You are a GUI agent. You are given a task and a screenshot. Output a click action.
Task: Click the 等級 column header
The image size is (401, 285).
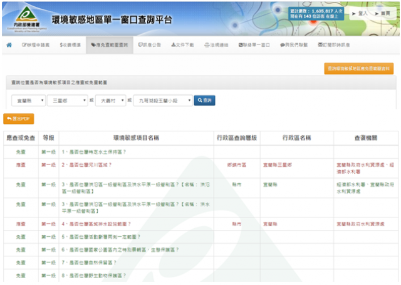click(x=49, y=137)
